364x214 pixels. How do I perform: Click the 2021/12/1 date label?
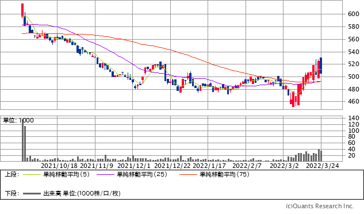(134, 166)
